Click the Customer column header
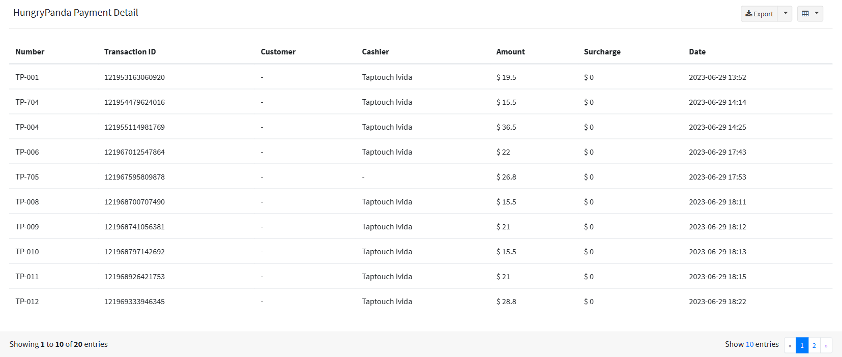Viewport: 842px width, 357px height. pos(278,52)
